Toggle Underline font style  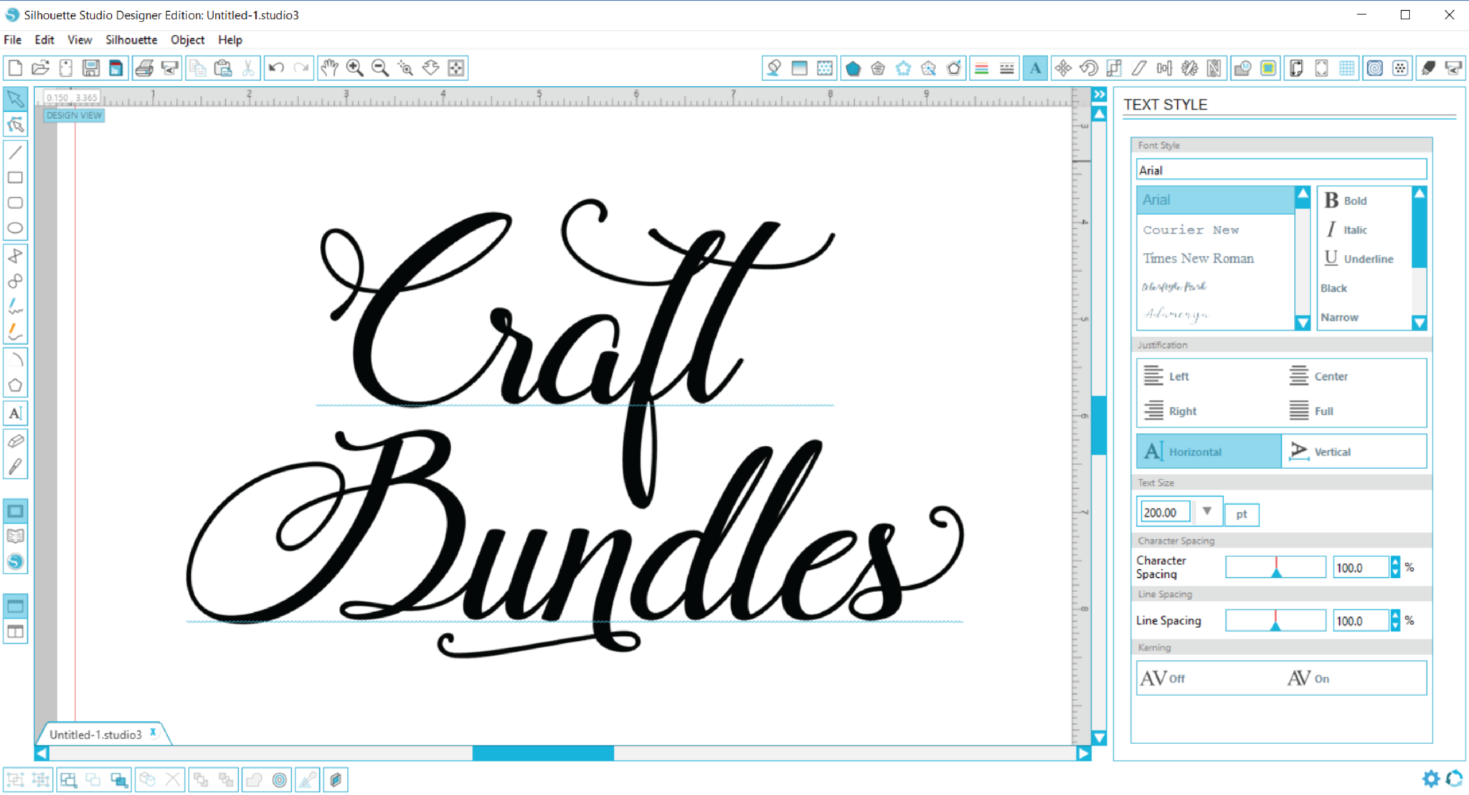tap(1358, 258)
